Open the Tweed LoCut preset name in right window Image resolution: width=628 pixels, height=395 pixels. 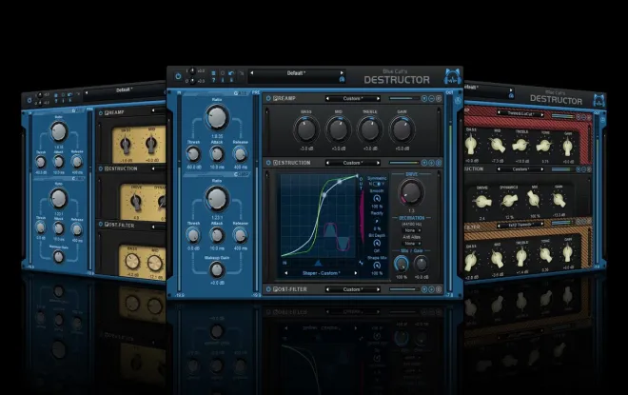click(x=520, y=113)
